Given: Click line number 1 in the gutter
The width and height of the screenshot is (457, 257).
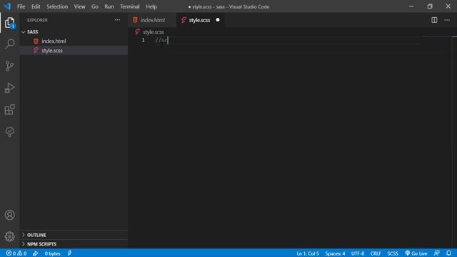Looking at the screenshot, I should point(143,40).
